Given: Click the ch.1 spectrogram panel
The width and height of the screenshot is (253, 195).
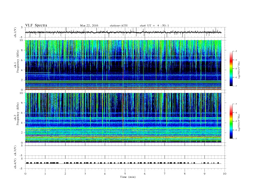Looking at the screenshot, I should point(123,65).
